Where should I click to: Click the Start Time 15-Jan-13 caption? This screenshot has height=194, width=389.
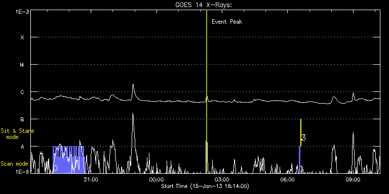pyautogui.click(x=205, y=186)
